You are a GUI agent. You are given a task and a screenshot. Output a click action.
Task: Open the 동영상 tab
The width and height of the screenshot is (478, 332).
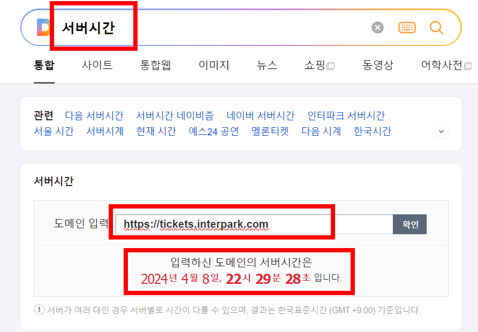pyautogui.click(x=378, y=64)
